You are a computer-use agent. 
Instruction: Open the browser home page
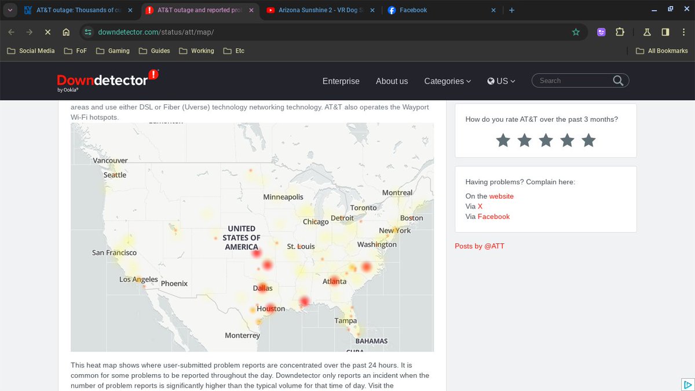click(x=67, y=32)
